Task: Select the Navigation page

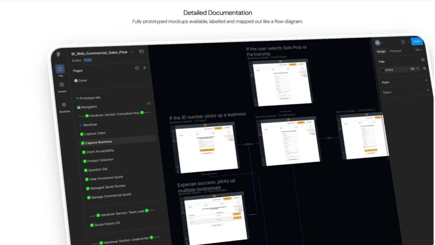Action: point(87,107)
